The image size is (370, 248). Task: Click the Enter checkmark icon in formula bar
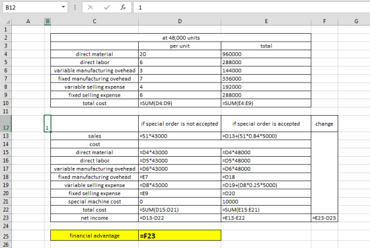106,7
